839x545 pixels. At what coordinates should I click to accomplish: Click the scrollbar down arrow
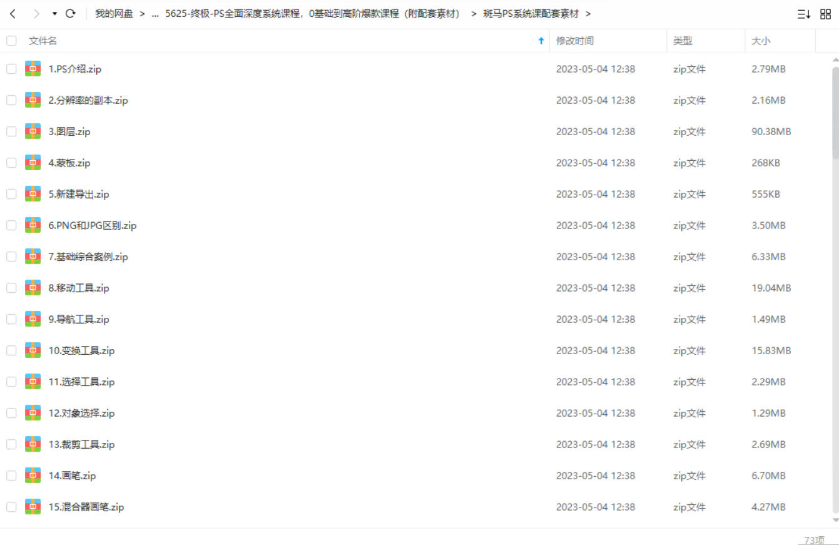click(835, 520)
